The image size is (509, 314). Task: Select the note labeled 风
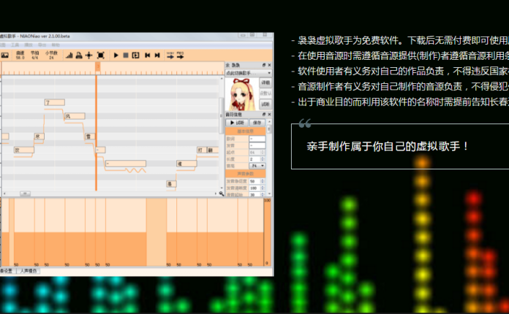[75, 116]
